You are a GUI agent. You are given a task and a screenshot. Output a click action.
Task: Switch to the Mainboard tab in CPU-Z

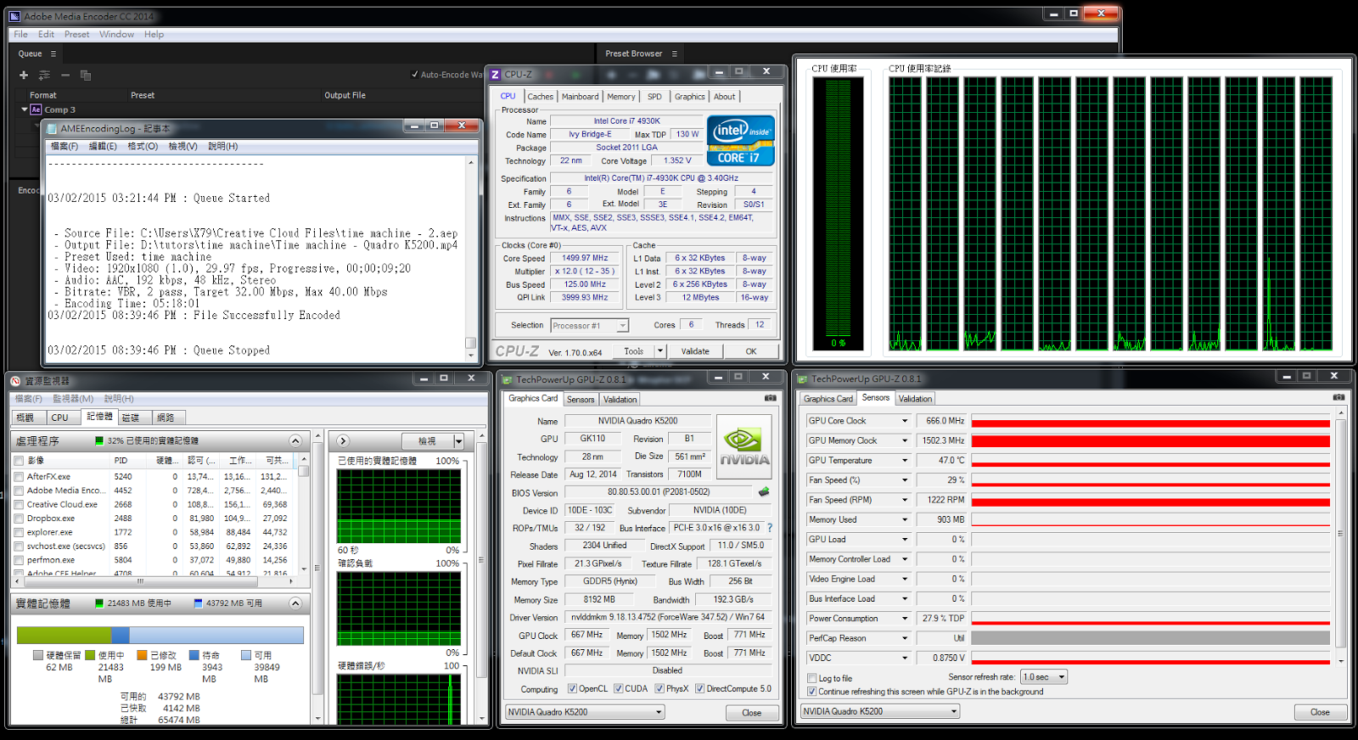[x=580, y=97]
